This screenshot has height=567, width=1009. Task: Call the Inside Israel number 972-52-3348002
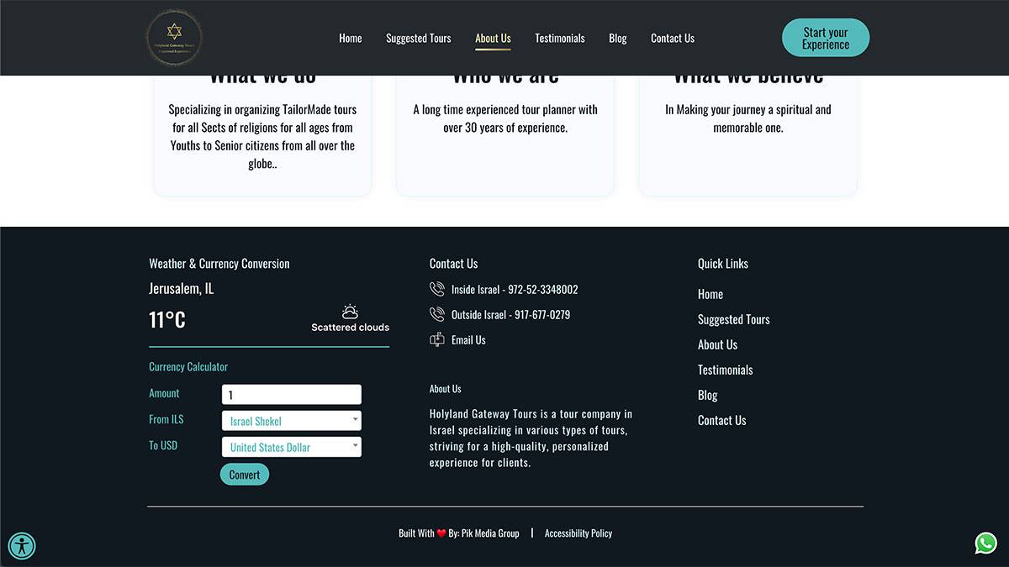542,290
